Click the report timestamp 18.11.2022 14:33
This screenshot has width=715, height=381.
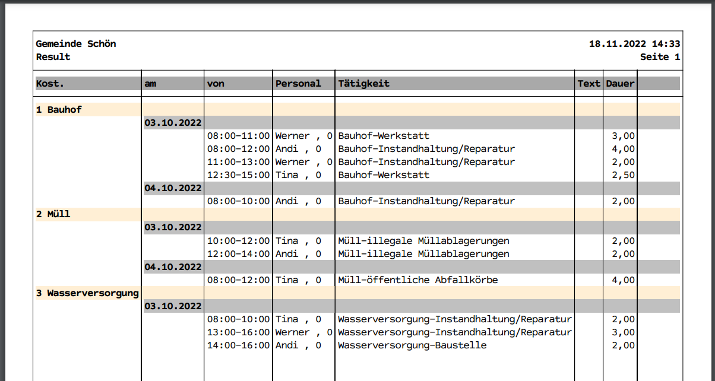(x=634, y=44)
